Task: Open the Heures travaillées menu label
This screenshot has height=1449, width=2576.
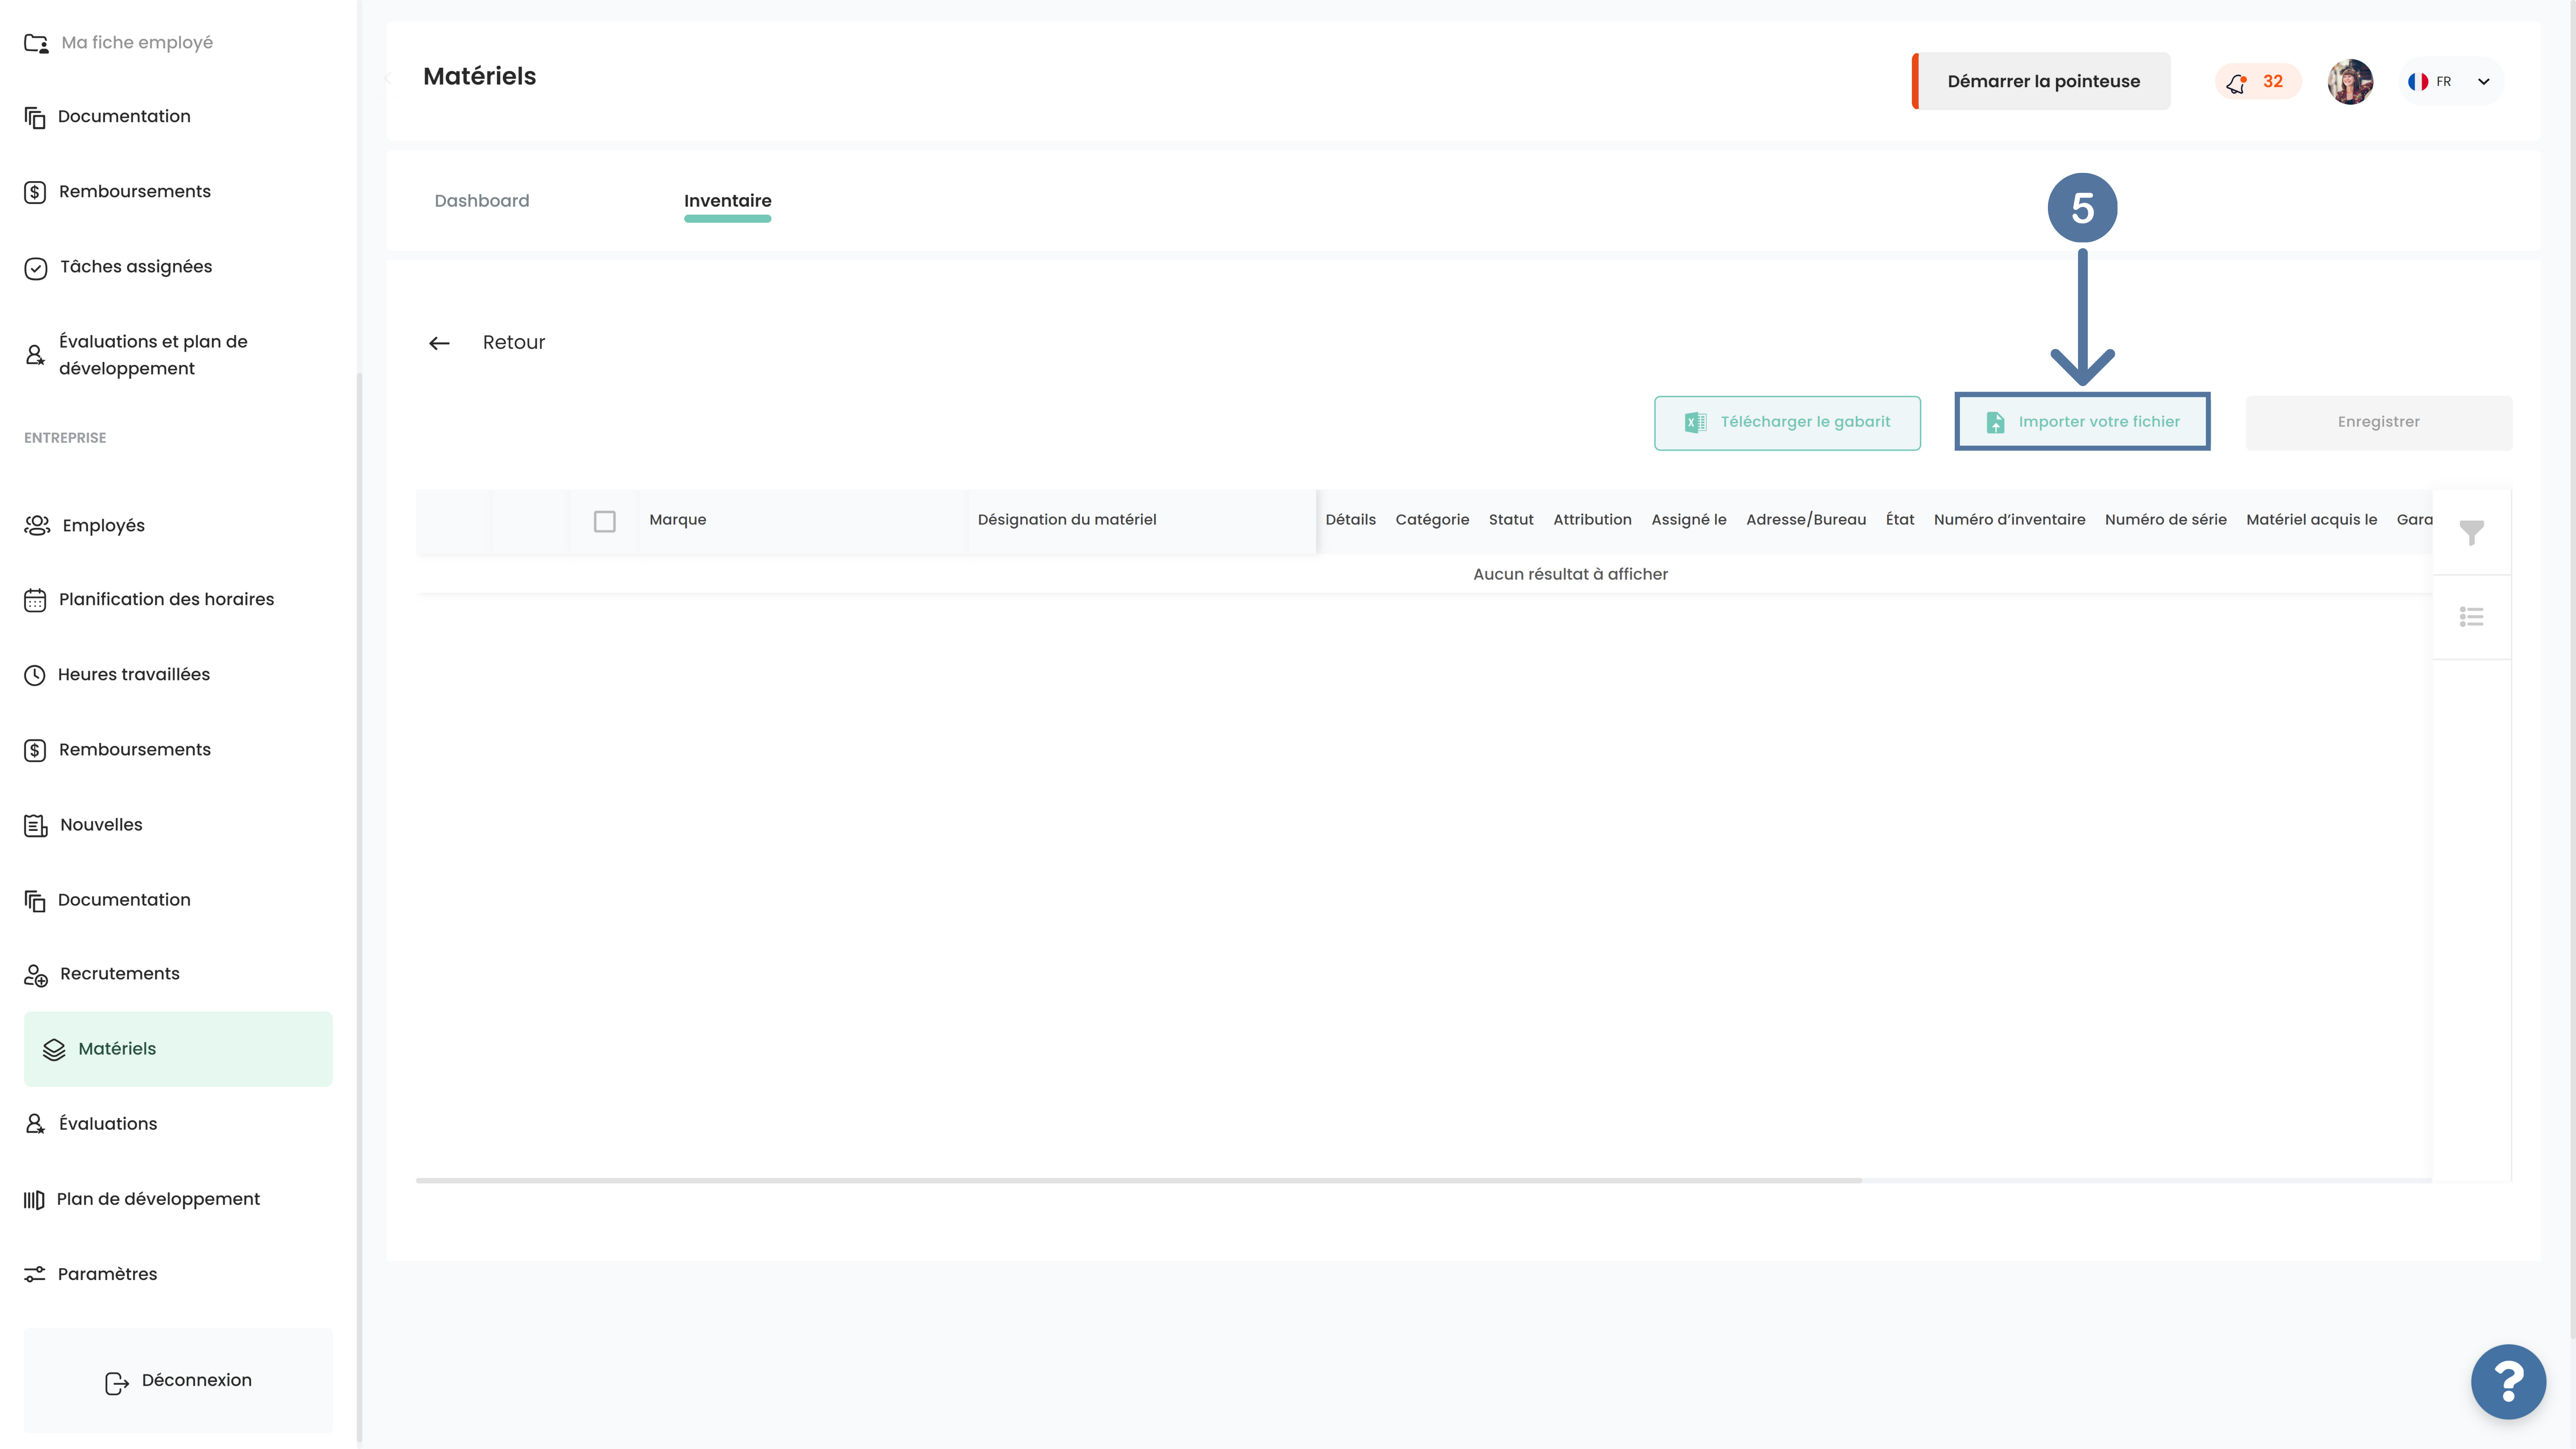Action: 134,675
